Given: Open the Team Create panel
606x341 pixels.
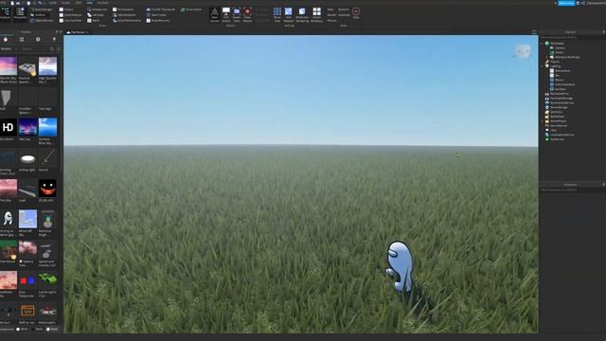Looking at the screenshot, I should tap(156, 15).
